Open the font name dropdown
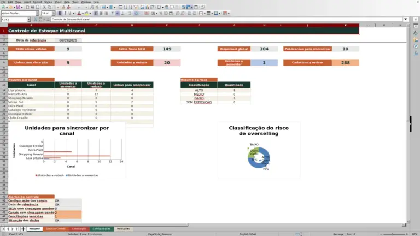420x236 pixels. pyautogui.click(x=37, y=13)
